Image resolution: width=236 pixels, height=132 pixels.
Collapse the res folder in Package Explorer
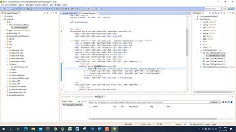pyautogui.click(x=5, y=47)
